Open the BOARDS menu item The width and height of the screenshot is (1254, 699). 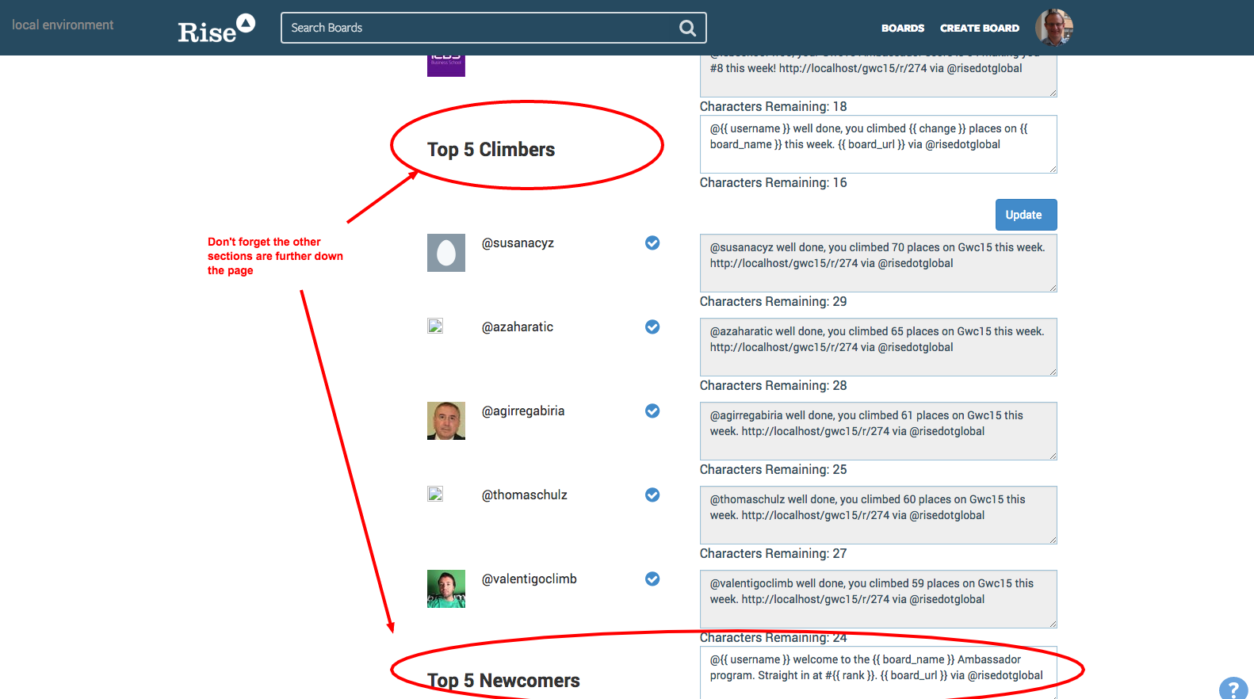903,28
